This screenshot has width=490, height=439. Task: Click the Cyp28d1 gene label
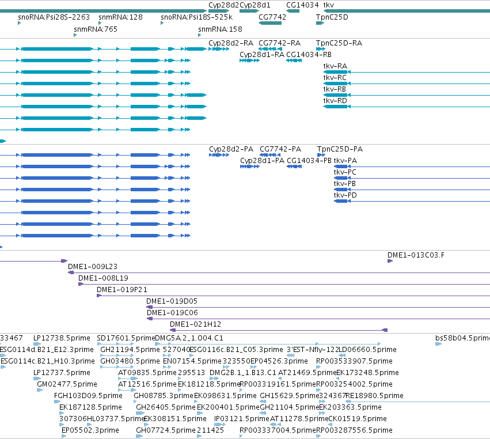[255, 5]
